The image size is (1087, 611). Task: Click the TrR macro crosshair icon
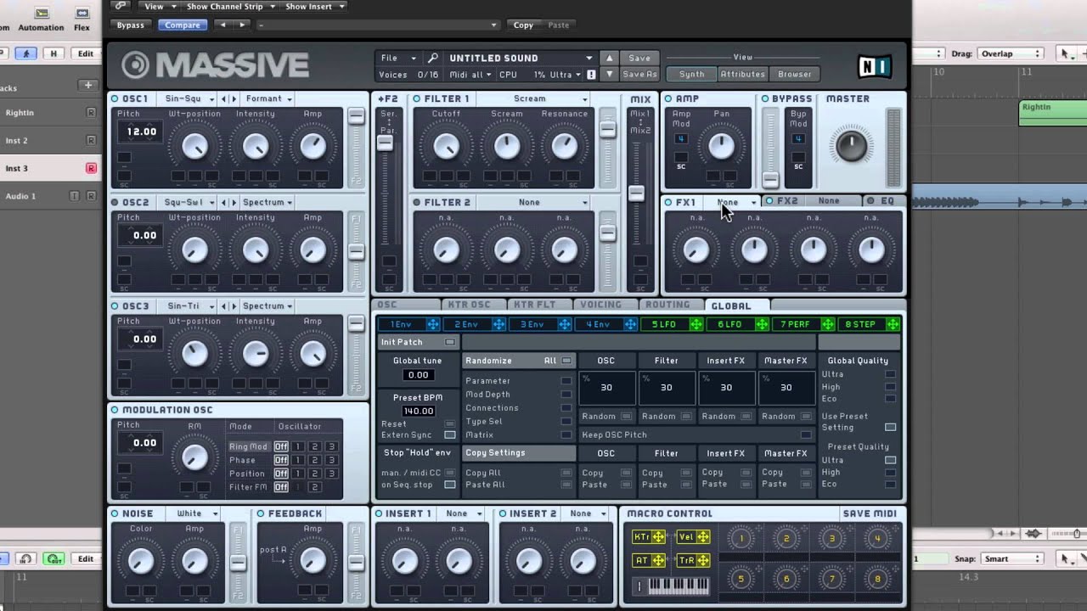point(703,560)
